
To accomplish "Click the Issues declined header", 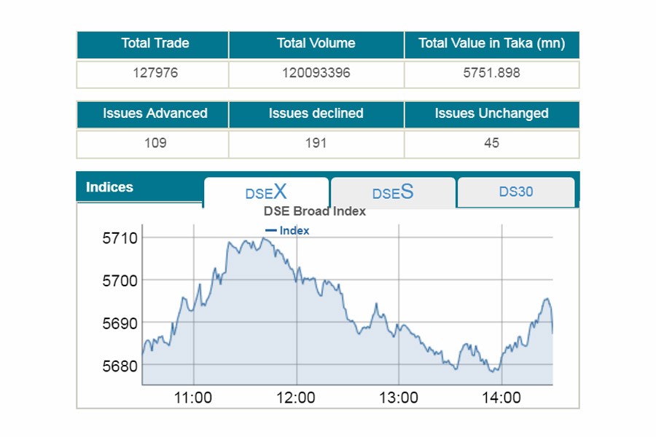I will point(316,114).
